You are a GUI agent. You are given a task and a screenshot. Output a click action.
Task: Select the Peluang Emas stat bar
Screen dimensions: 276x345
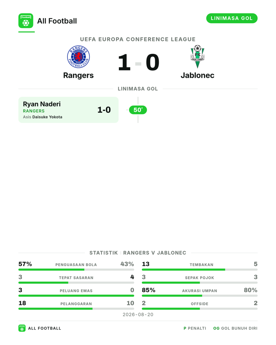pos(76,296)
